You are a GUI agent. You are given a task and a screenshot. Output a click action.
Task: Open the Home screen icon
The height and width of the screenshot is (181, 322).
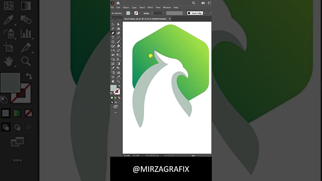[x=118, y=3]
